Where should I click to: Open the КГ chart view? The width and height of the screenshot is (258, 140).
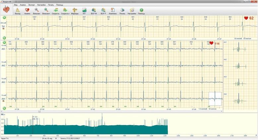(84, 11)
